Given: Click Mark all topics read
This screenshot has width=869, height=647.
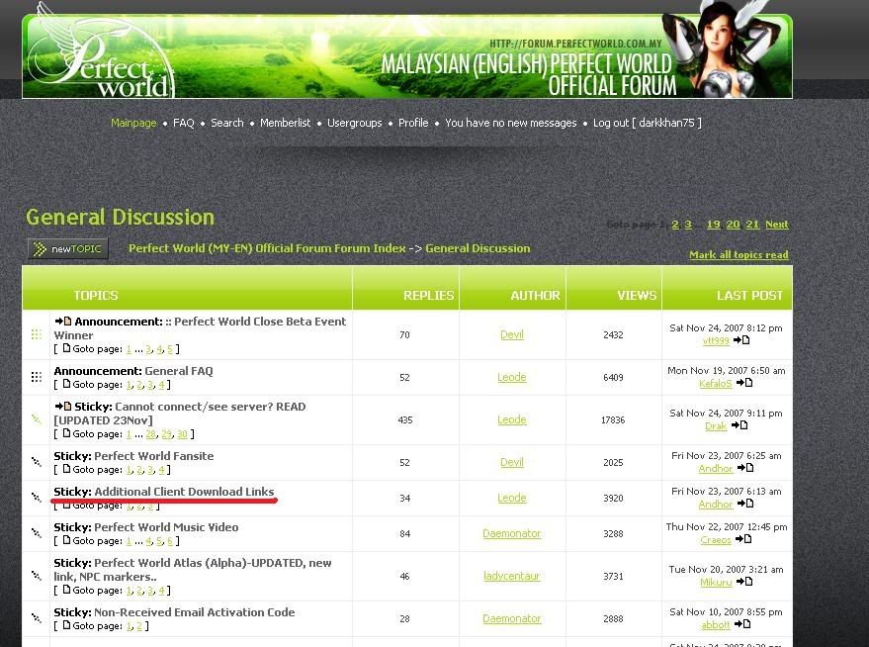Looking at the screenshot, I should 739,255.
